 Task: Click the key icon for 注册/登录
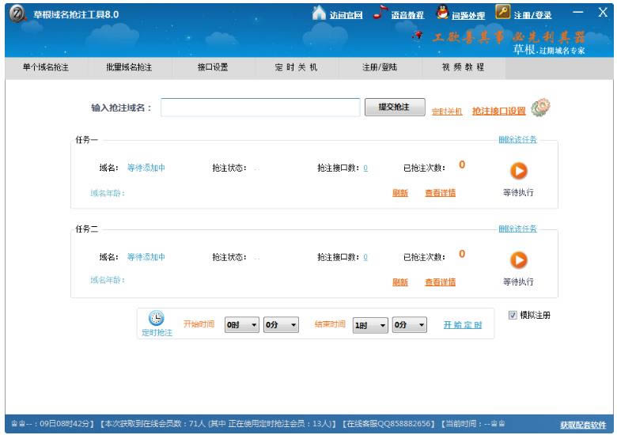pyautogui.click(x=503, y=13)
